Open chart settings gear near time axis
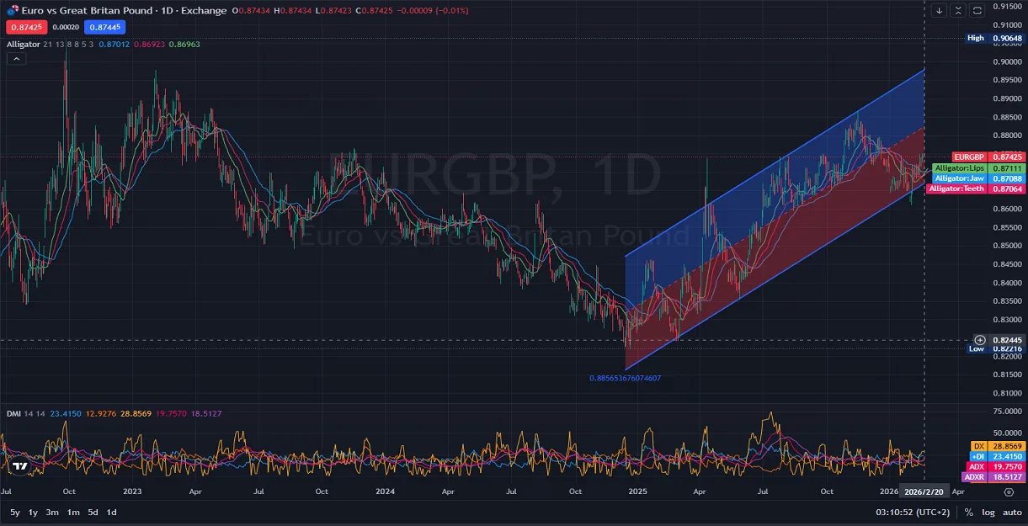 pos(1009,491)
